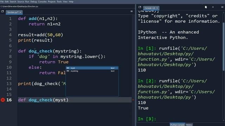Open the Tools menu
The image size is (225, 126).
pos(59,1)
